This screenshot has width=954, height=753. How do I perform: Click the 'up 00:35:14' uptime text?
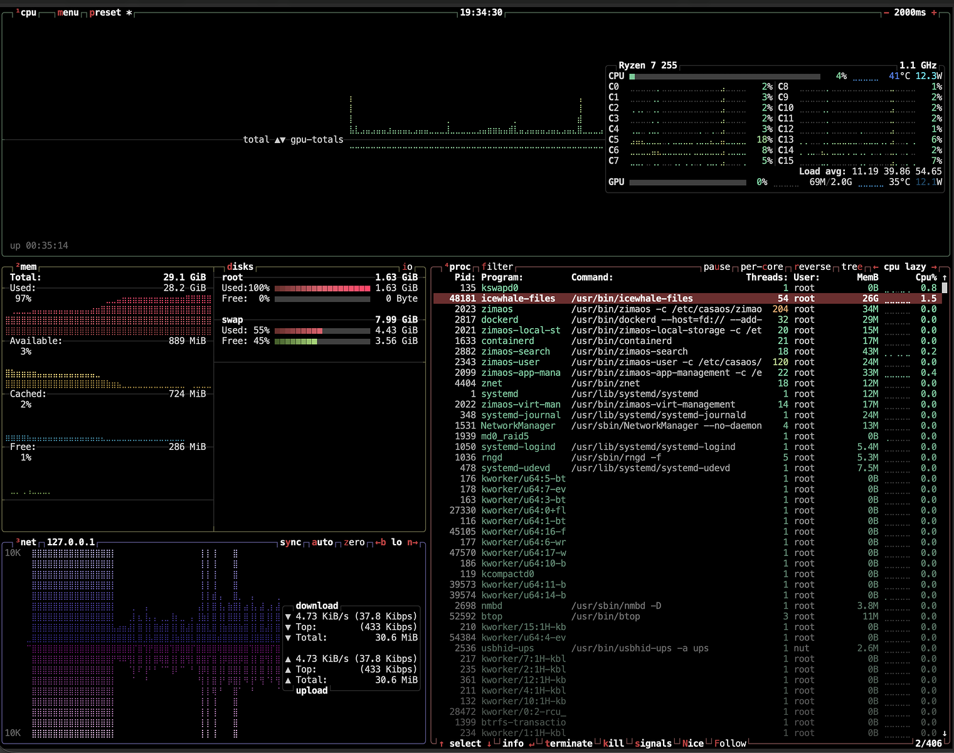(x=39, y=246)
